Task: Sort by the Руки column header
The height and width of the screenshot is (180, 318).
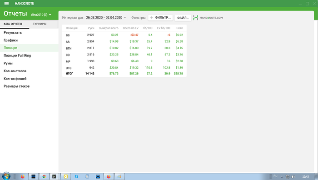Action: (91, 28)
